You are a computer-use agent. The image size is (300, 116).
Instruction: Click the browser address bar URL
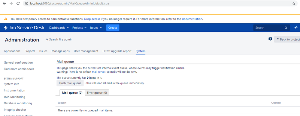tap(70, 3)
